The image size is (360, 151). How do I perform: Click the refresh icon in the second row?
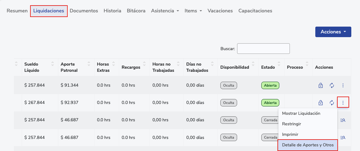tap(332, 103)
